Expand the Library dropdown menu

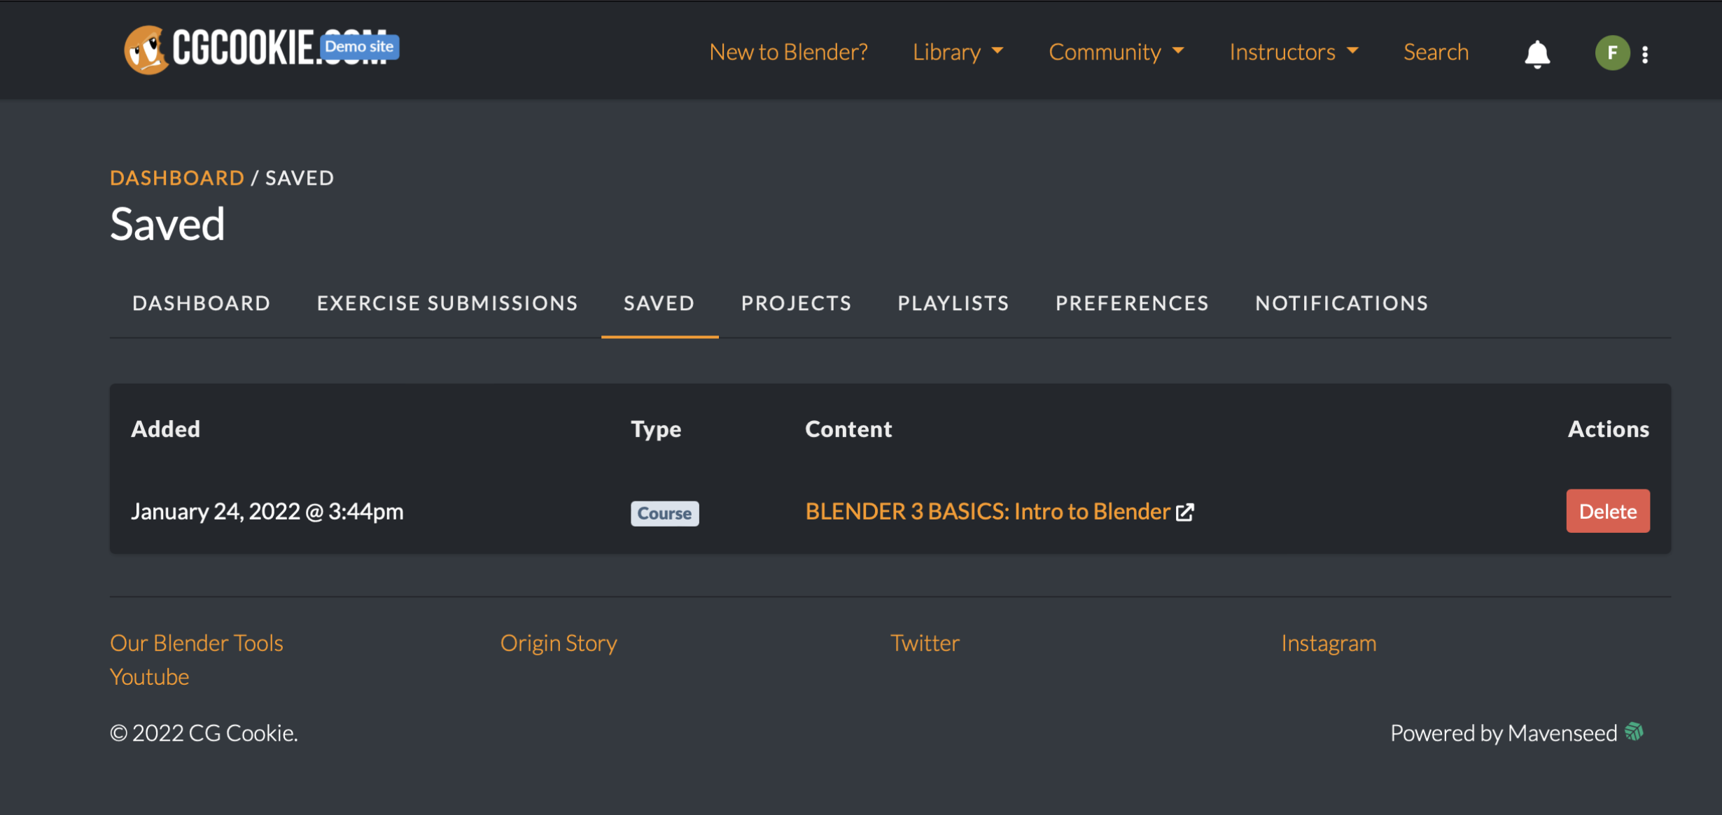click(958, 52)
